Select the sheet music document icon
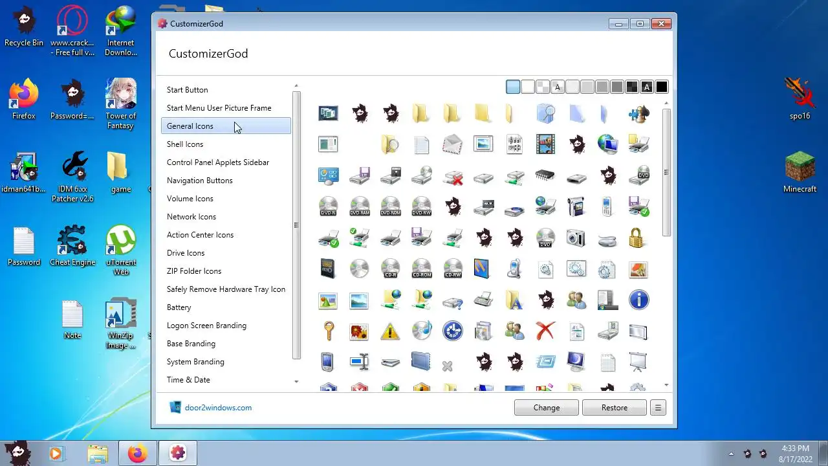 coord(514,144)
